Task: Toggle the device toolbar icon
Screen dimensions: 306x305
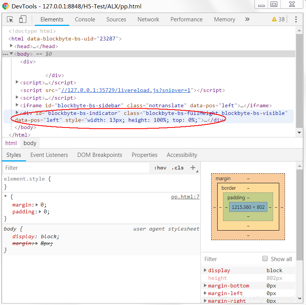Action: click(23, 19)
